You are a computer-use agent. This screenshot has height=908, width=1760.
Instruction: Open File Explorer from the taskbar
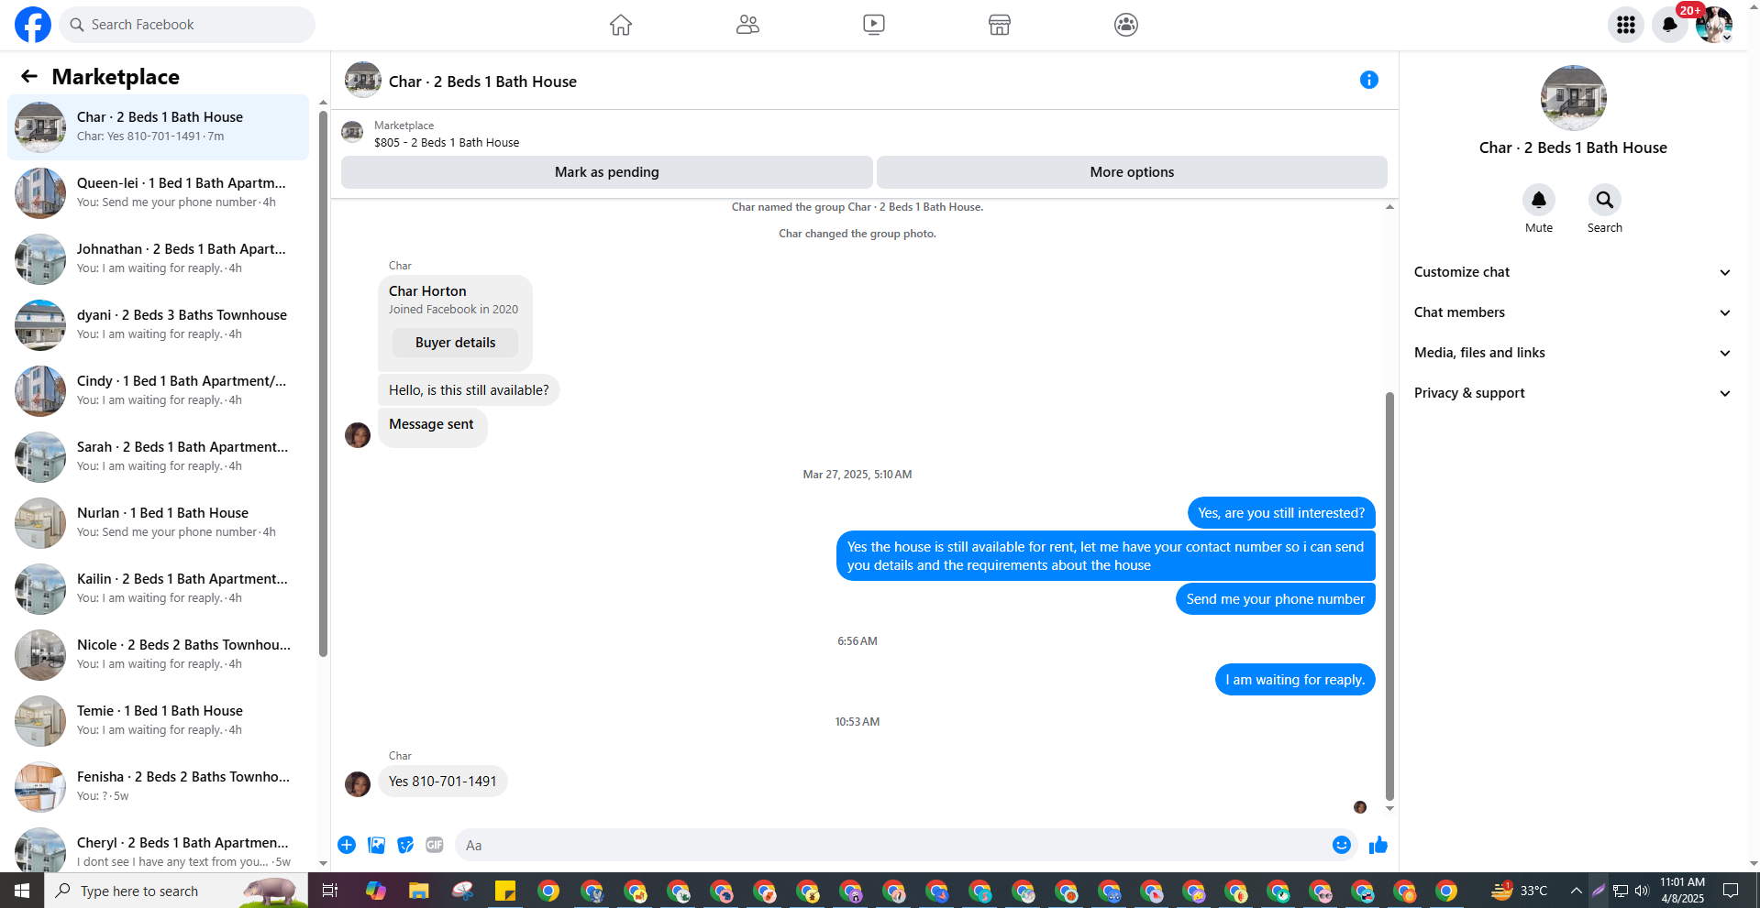(419, 891)
